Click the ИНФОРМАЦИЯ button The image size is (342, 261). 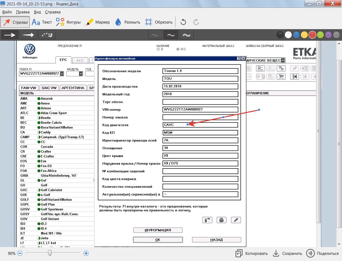[x=158, y=230]
